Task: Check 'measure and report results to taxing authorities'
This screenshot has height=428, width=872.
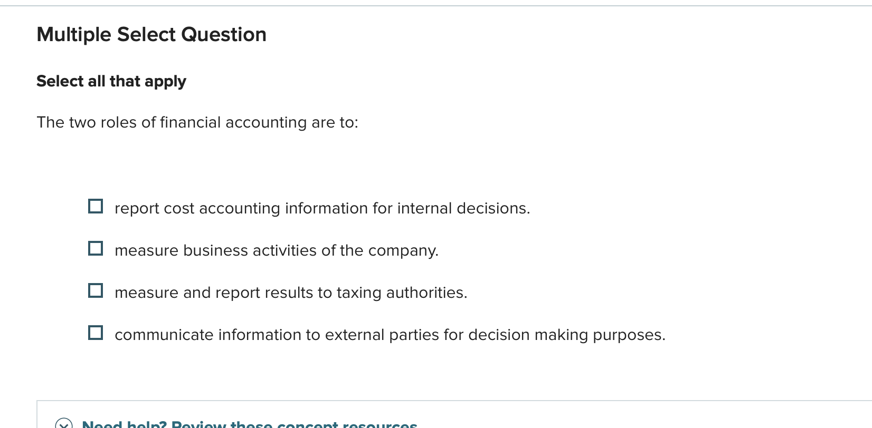Action: [x=96, y=290]
